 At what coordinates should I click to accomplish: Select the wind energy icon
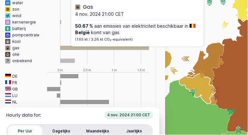coord(8,16)
